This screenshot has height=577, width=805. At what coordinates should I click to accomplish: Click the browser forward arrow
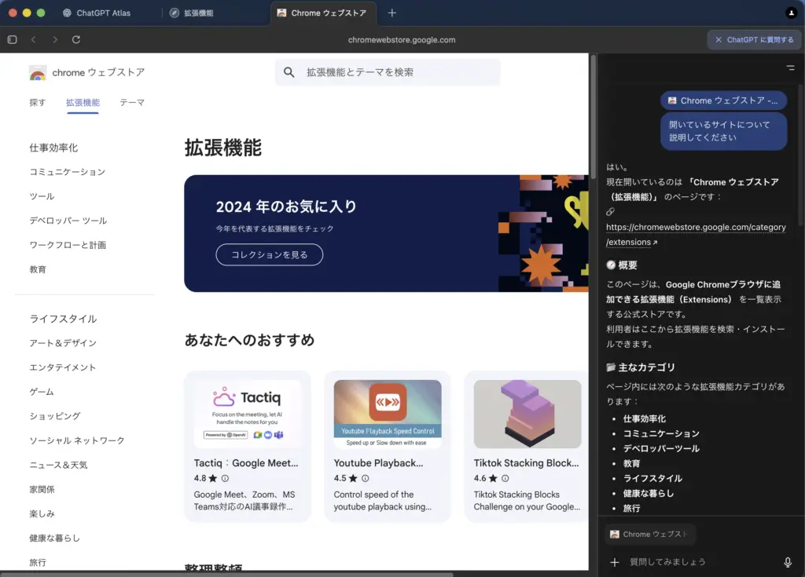[55, 39]
